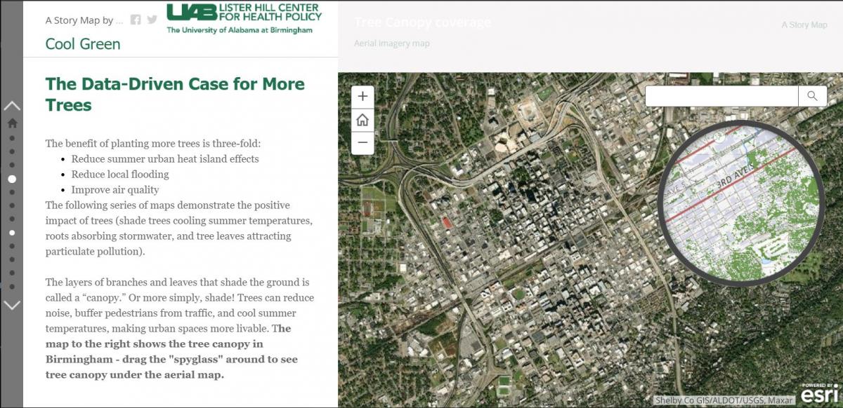Jump to the small white section dot
Viewport: 843px width, 408px height.
tap(12, 232)
